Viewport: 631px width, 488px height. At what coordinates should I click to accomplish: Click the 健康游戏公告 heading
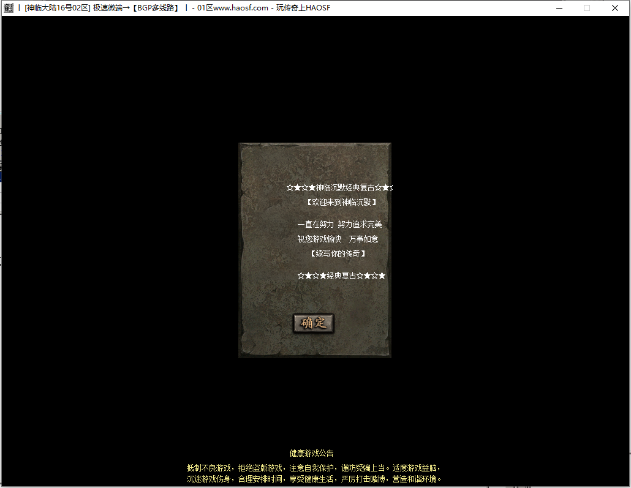tap(312, 453)
